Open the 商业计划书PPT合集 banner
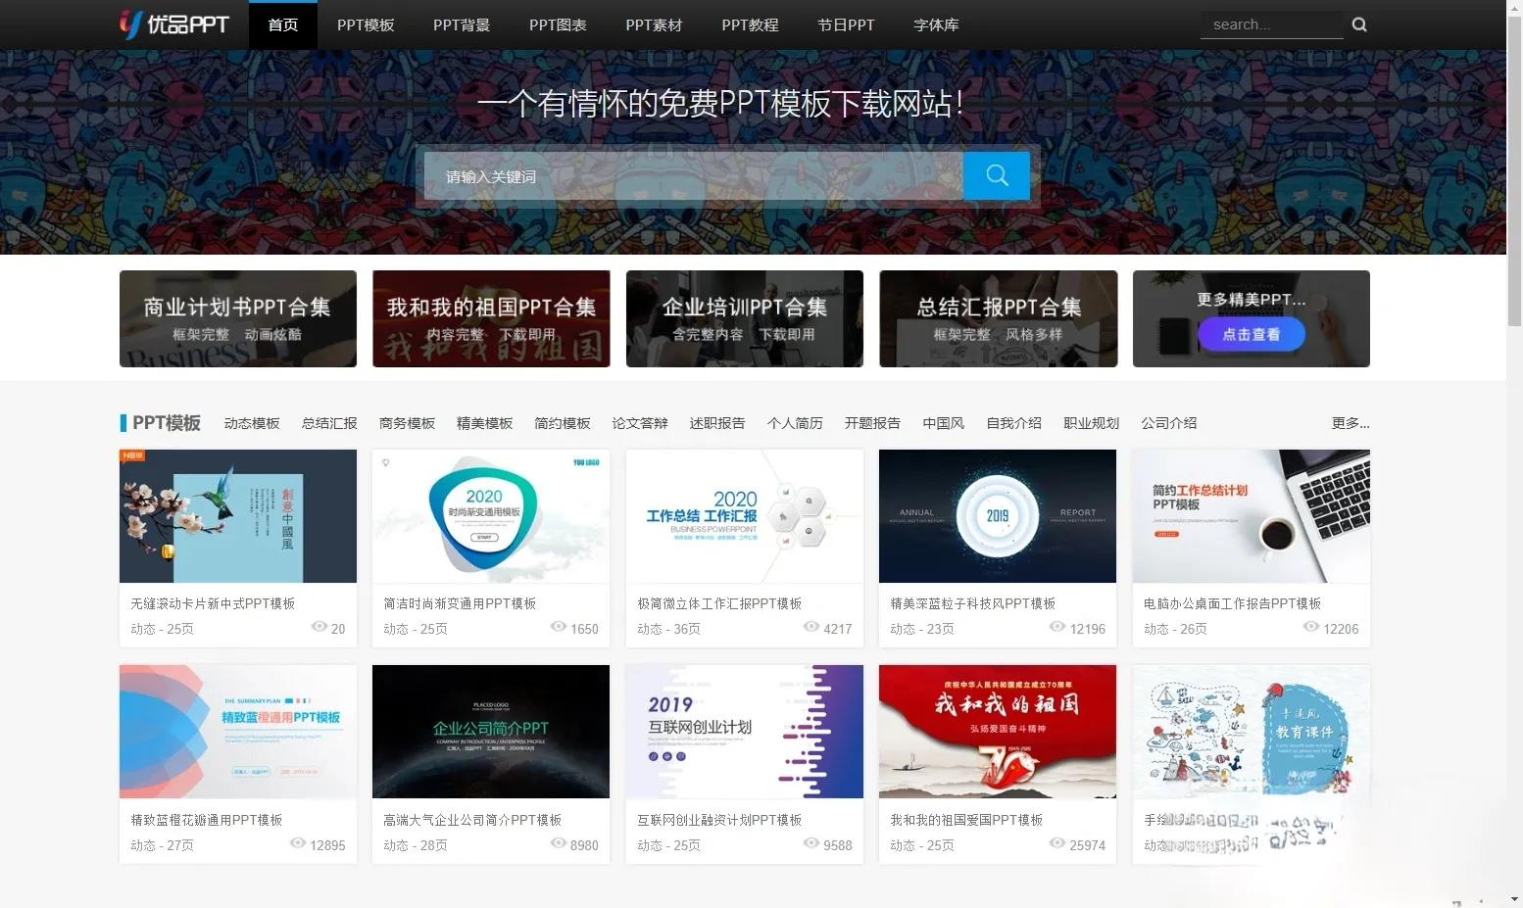 click(x=237, y=318)
